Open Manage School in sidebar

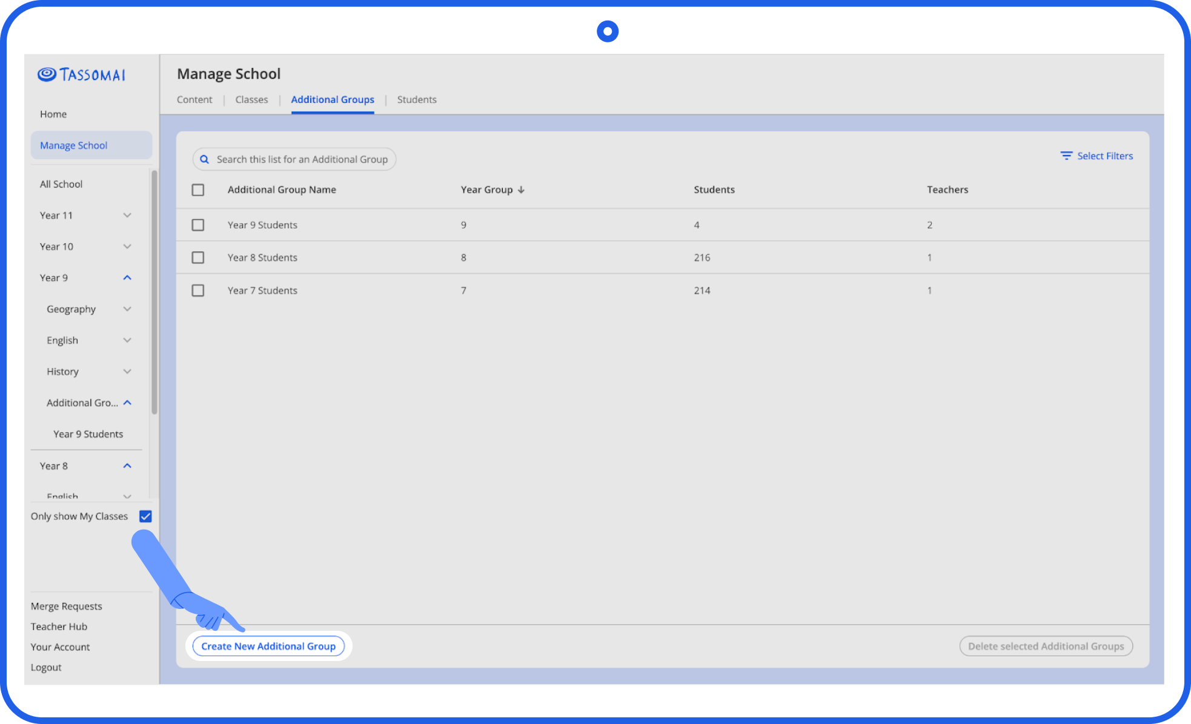[91, 145]
